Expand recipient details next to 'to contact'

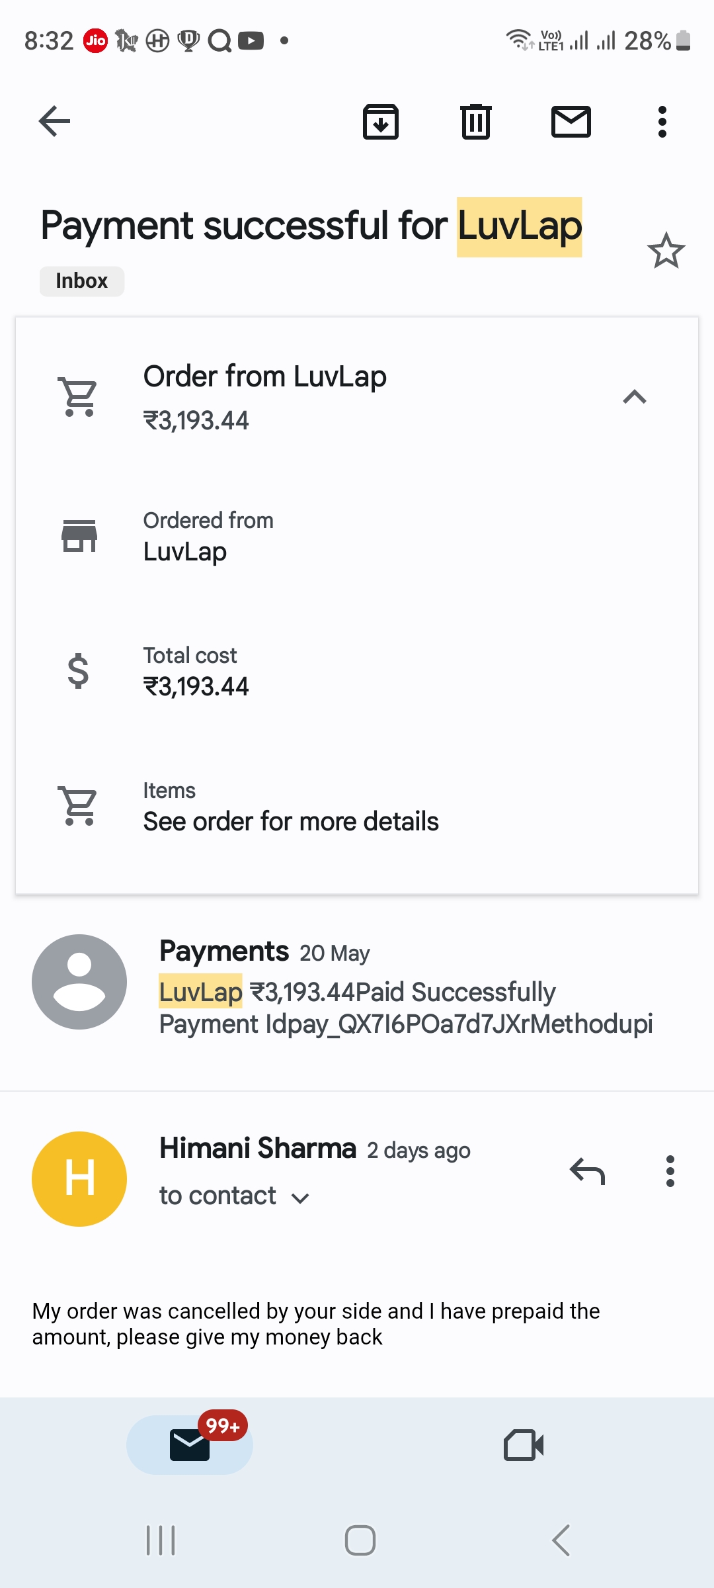coord(301,1198)
